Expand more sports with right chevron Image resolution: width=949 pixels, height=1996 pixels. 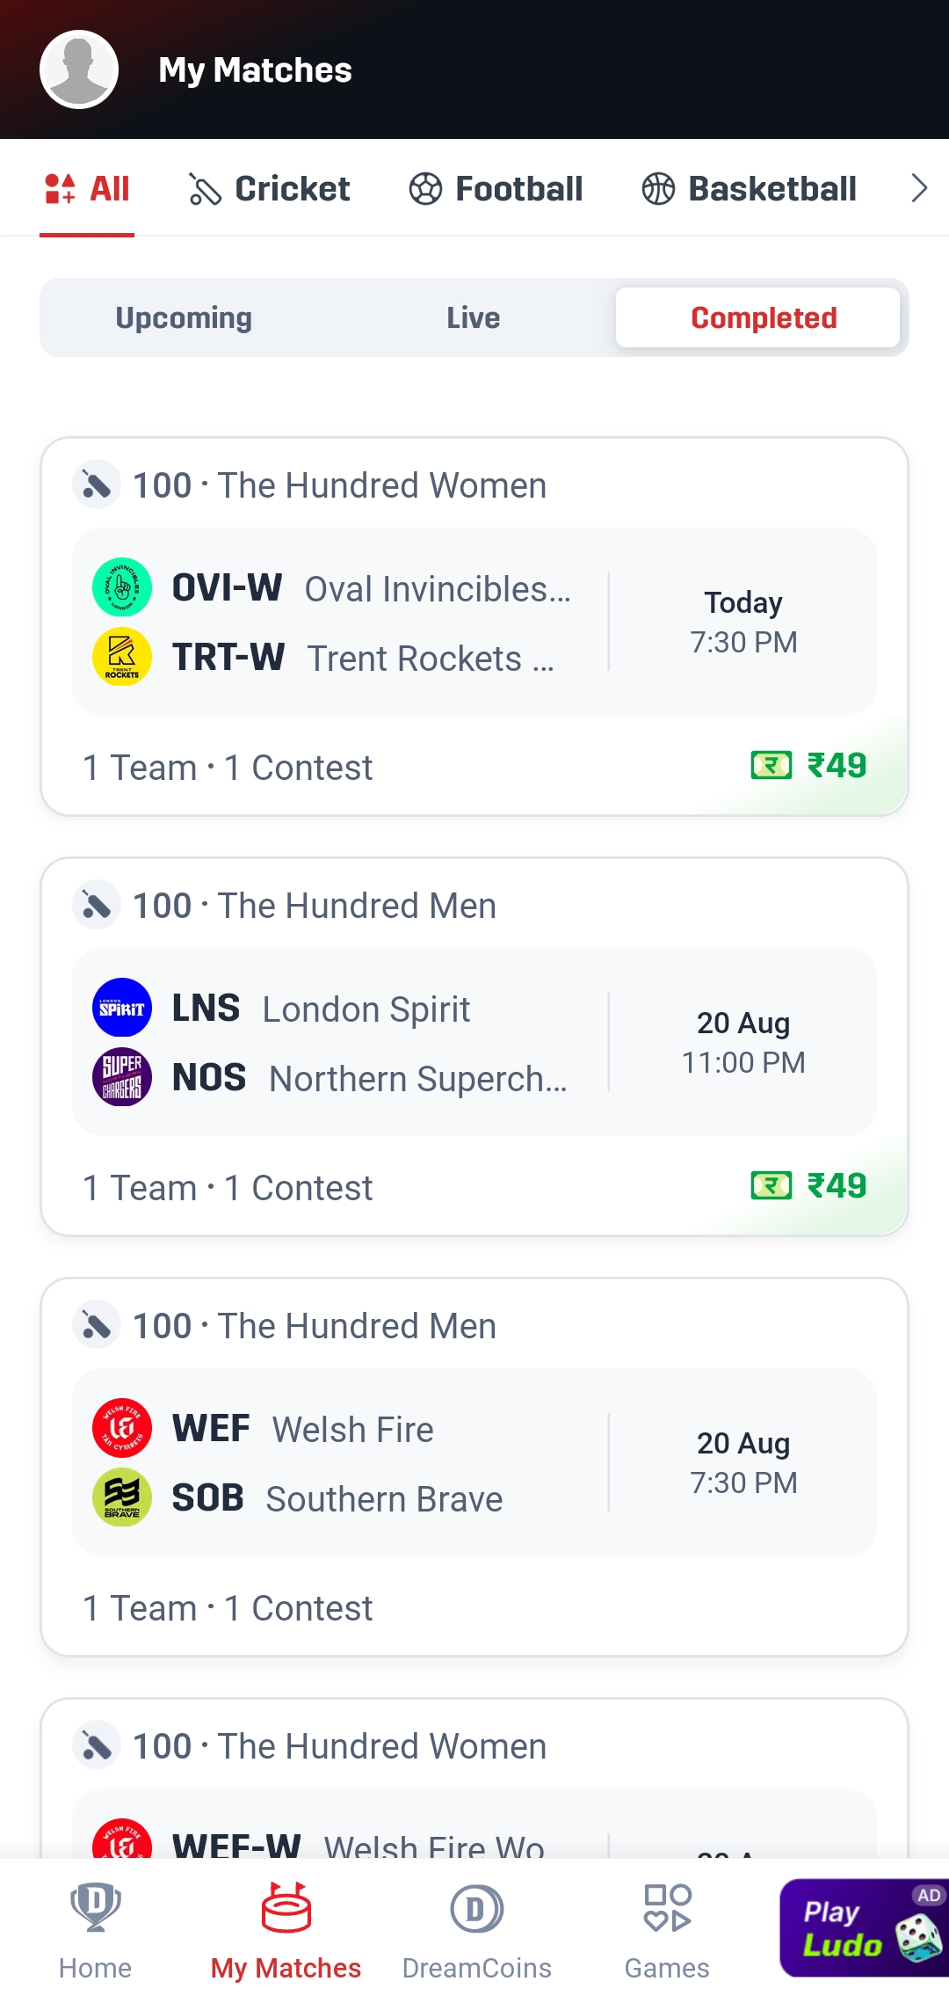tap(919, 188)
